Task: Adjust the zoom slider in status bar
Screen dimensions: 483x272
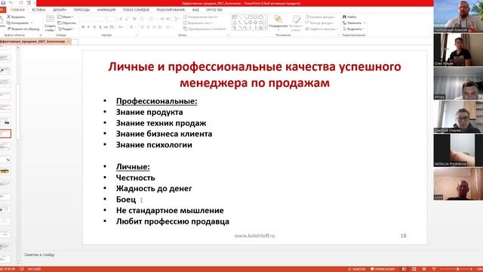Action: tap(458, 269)
